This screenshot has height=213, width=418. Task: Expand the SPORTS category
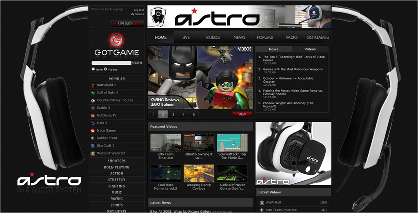117,205
